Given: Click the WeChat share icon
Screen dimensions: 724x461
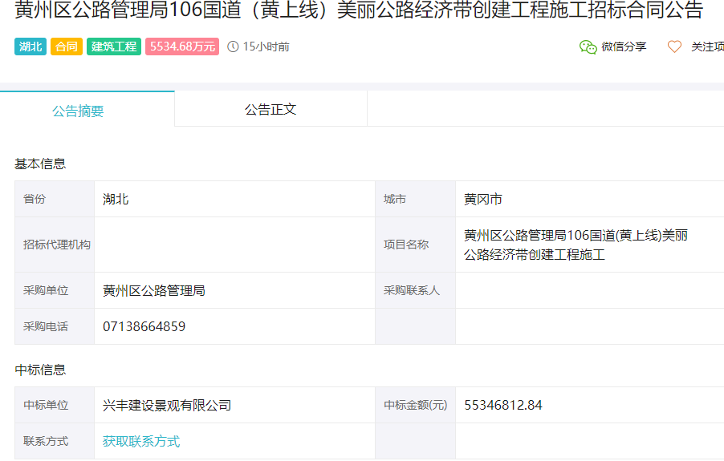Looking at the screenshot, I should pos(588,47).
